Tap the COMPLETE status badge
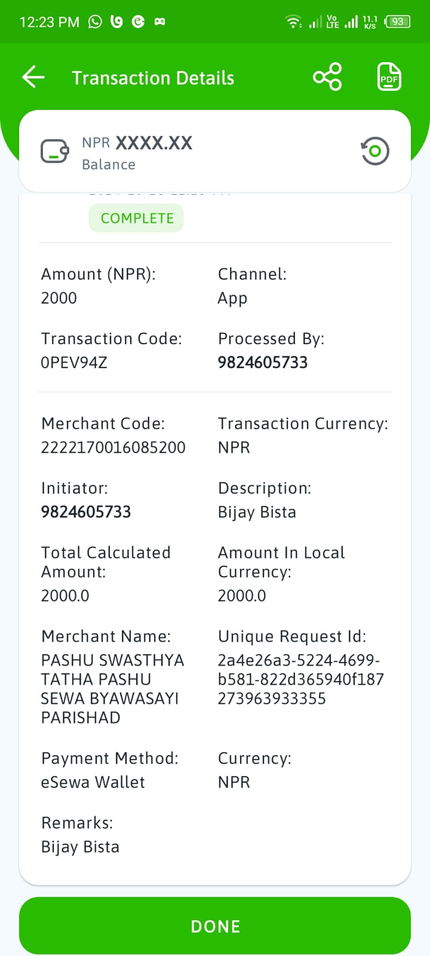 click(137, 218)
